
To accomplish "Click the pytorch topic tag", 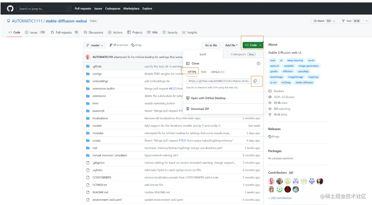I will pos(274,66).
